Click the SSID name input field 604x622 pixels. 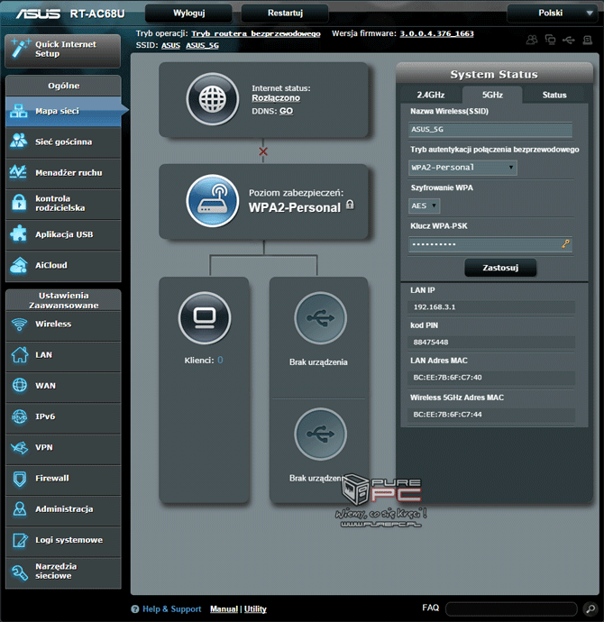[490, 129]
